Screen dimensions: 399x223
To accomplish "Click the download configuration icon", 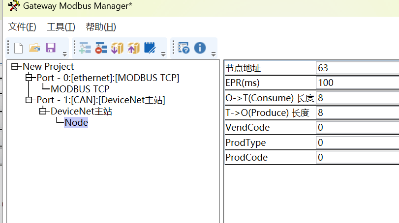I will pyautogui.click(x=117, y=48).
